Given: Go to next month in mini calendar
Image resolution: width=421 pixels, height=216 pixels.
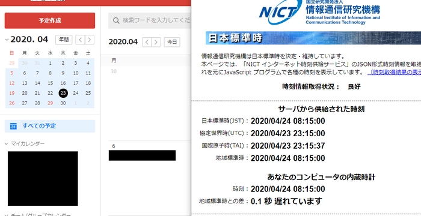Looking at the screenshot, I should pyautogui.click(x=90, y=40).
